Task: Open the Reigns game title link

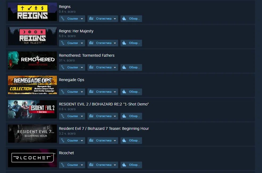Action: pos(65,7)
